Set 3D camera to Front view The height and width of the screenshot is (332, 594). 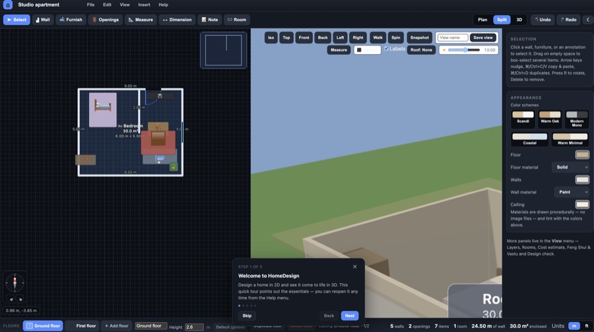(304, 38)
